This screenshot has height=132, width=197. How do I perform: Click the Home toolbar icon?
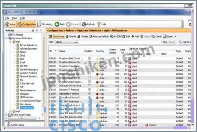pos(7,24)
